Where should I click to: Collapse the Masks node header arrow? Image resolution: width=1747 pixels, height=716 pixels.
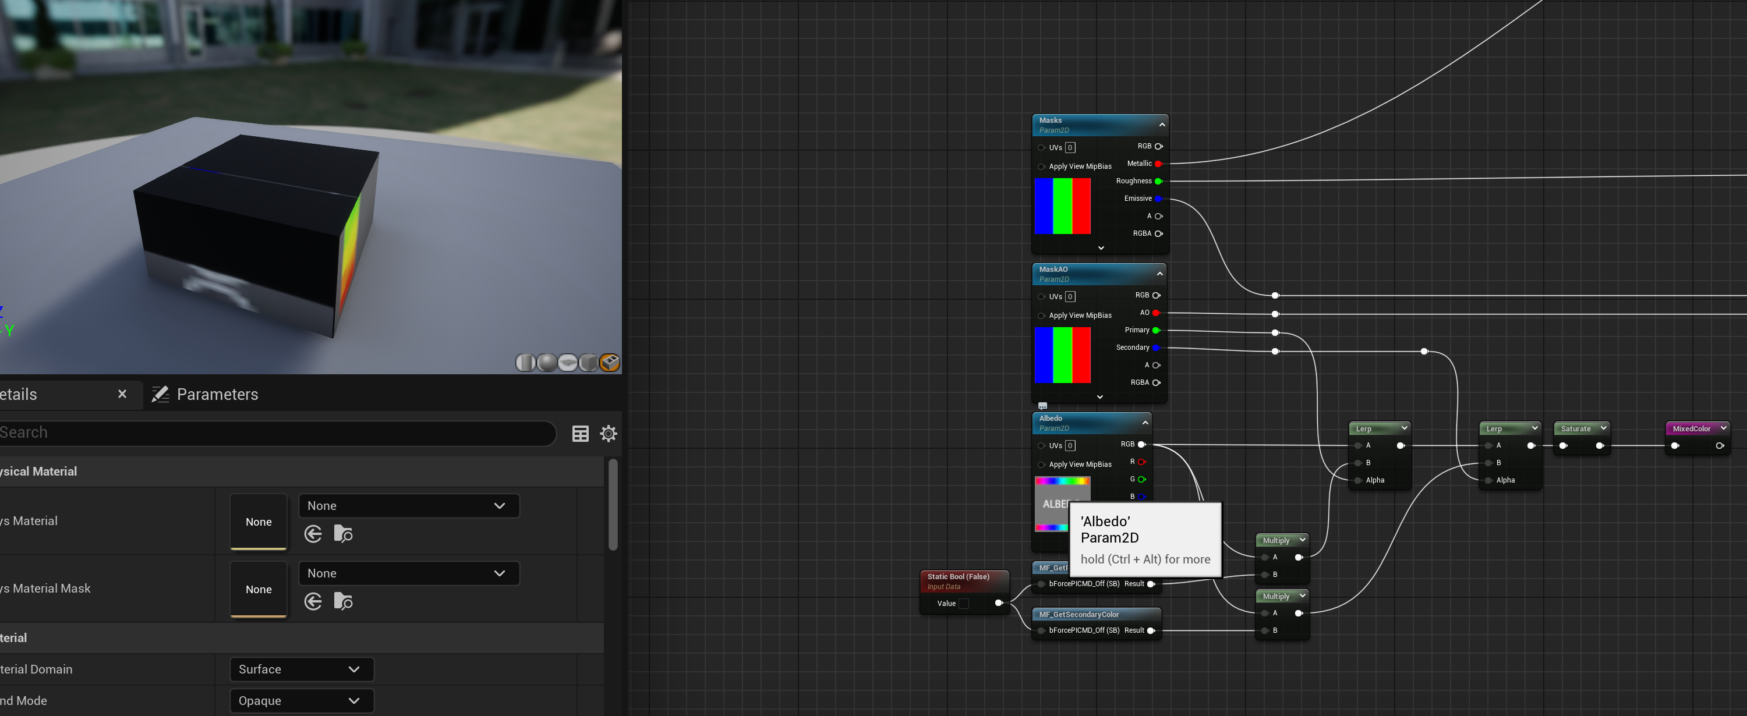pyautogui.click(x=1162, y=125)
